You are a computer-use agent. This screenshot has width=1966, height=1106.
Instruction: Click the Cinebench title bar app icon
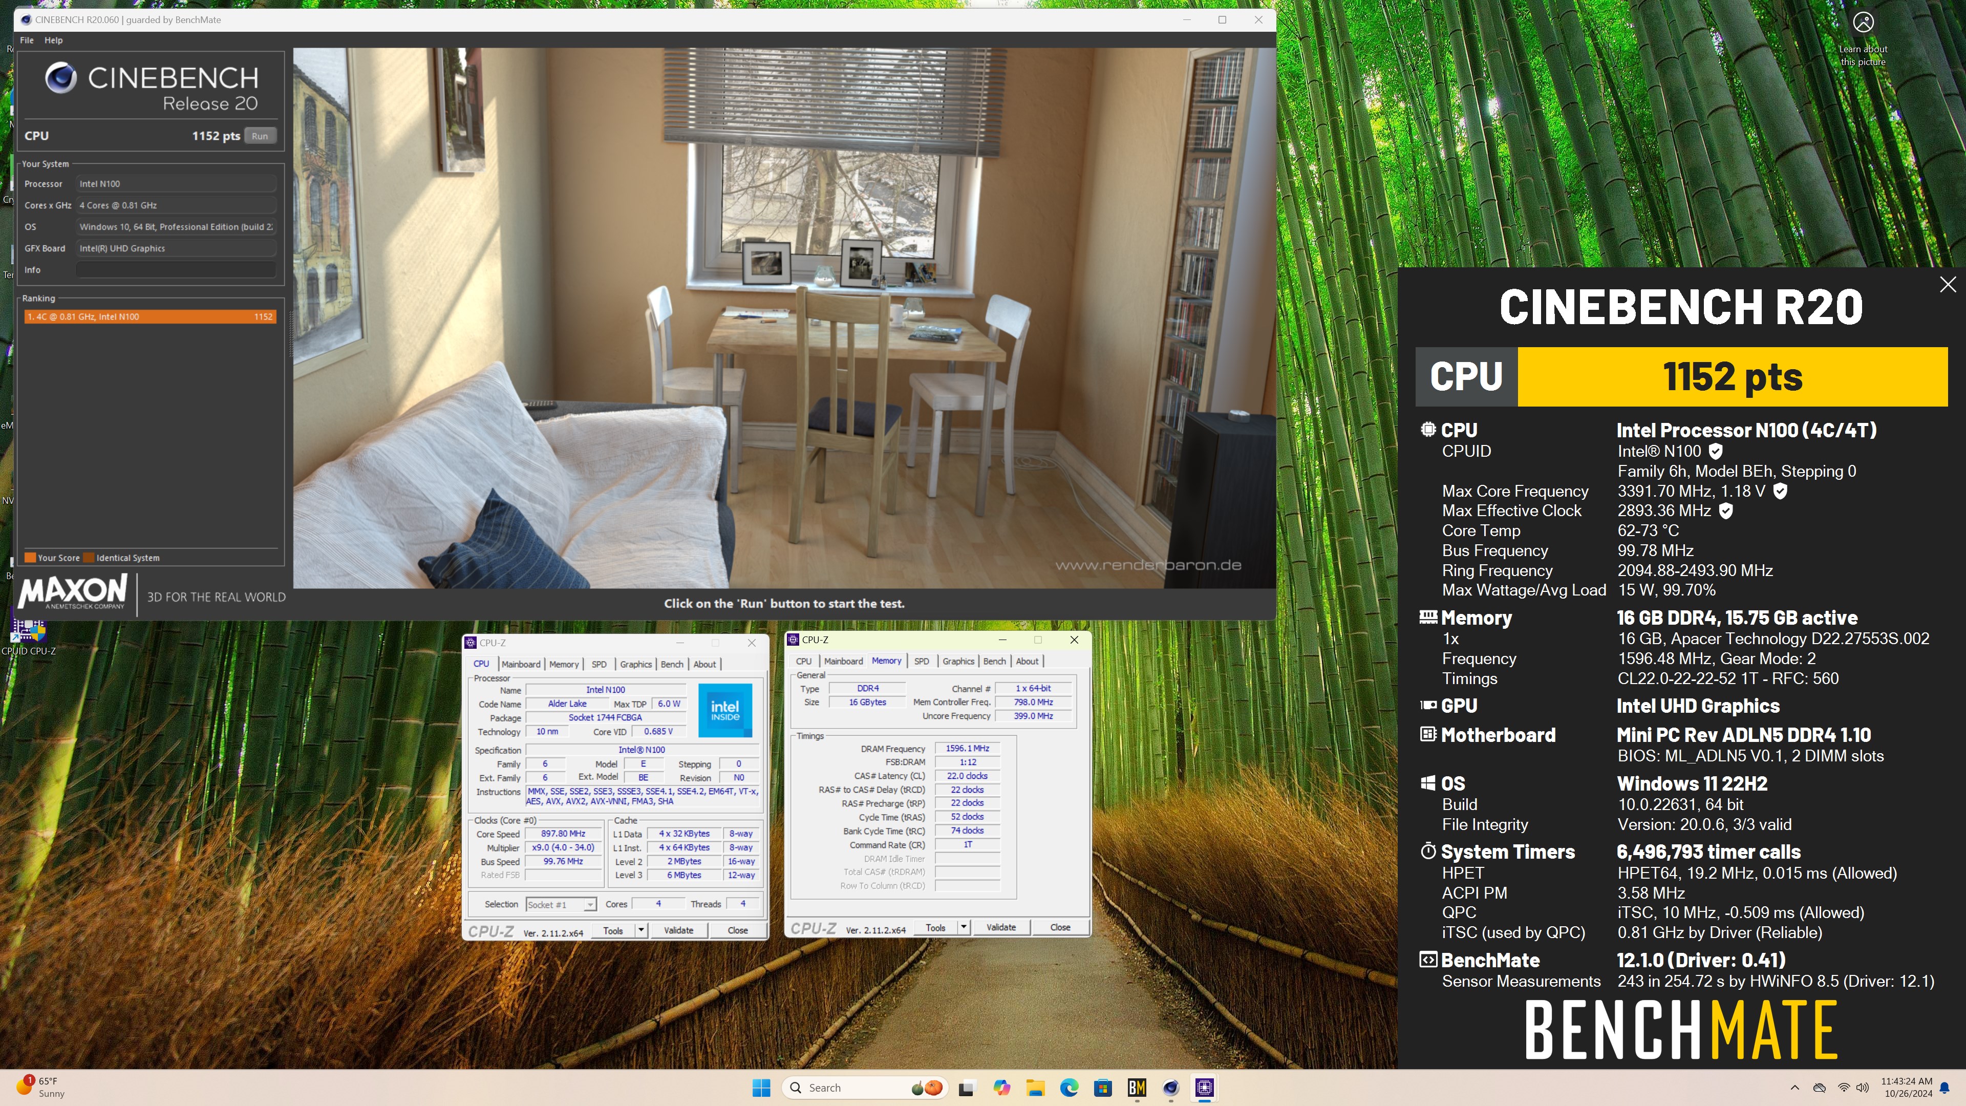[25, 20]
